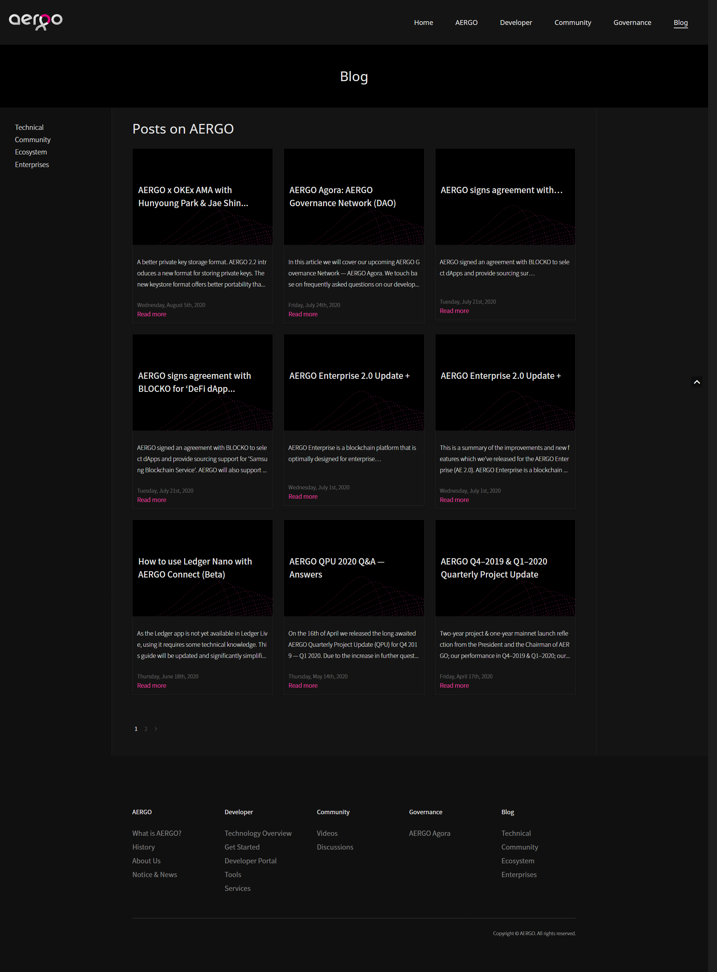Open AERGO QPU 2020 Q&A post thumbnail
Screen dimensions: 717x972
354,568
